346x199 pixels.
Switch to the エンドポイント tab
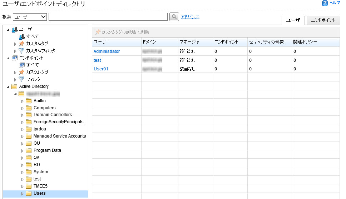coord(323,20)
